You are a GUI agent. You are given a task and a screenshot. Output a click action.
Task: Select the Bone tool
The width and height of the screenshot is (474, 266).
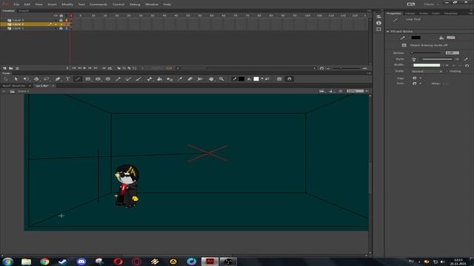[x=150, y=79]
